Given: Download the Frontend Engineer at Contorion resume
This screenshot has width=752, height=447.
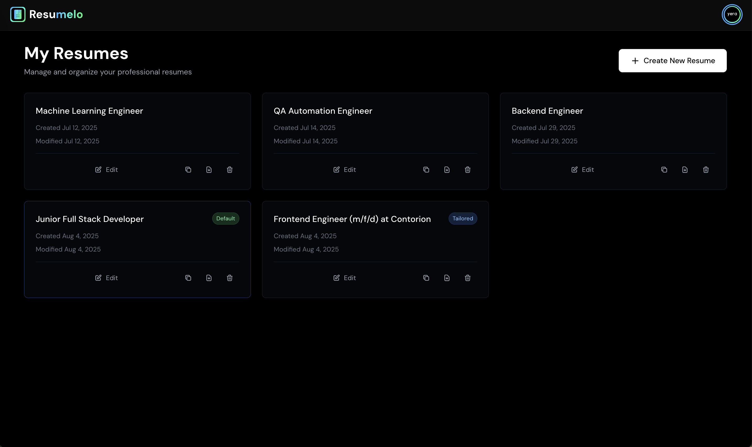Looking at the screenshot, I should click(x=447, y=278).
